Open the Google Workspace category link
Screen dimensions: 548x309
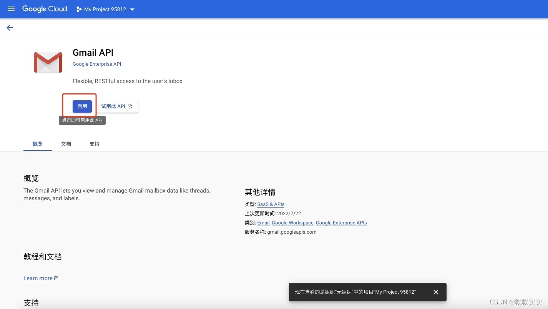coord(292,223)
